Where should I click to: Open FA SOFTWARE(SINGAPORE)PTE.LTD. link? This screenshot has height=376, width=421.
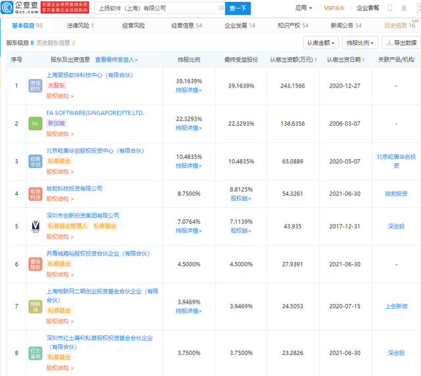[95, 113]
